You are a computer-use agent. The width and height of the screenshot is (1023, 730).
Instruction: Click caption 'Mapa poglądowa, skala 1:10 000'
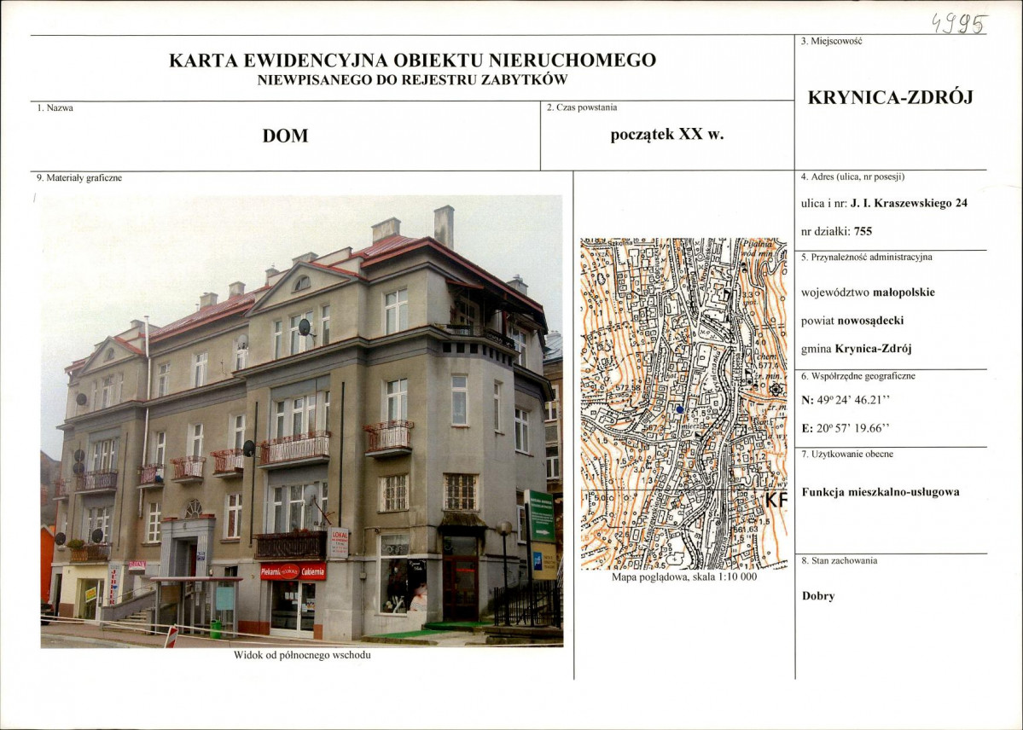click(x=684, y=577)
